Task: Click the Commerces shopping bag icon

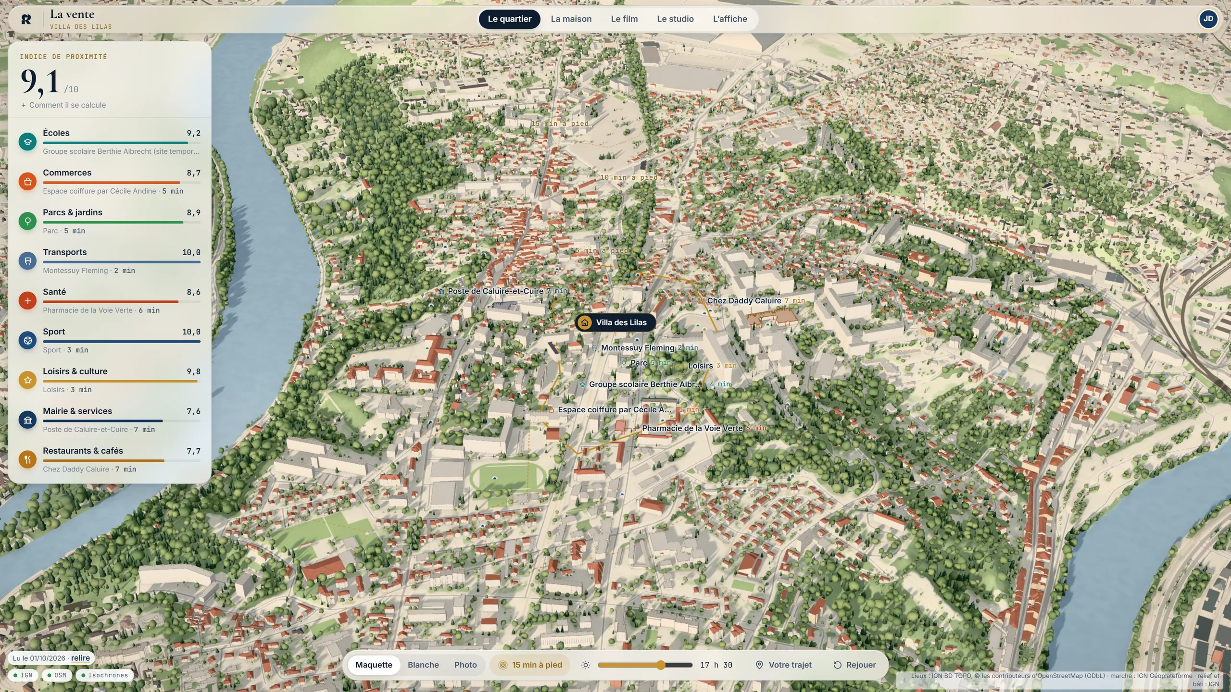Action: (x=27, y=182)
